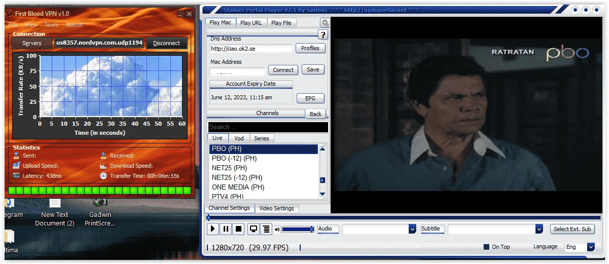The image size is (609, 264).
Task: Switch to the Play File tab
Action: [x=281, y=23]
